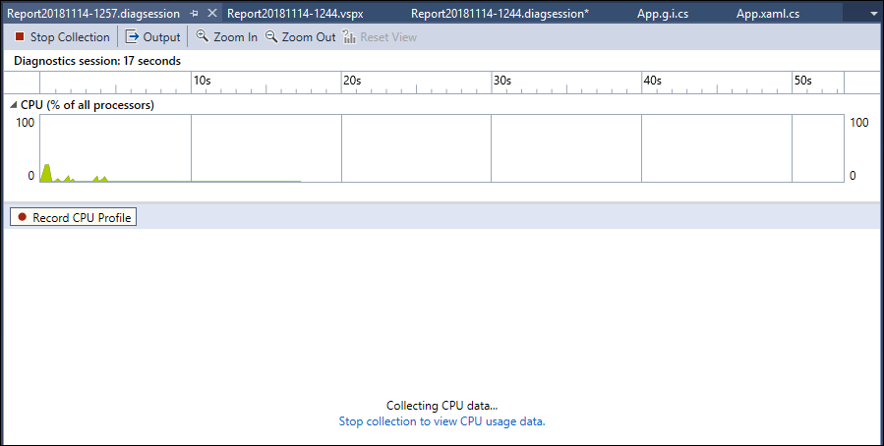Click the green CPU usage spike in graph
Image resolution: width=884 pixels, height=446 pixels.
tap(47, 173)
